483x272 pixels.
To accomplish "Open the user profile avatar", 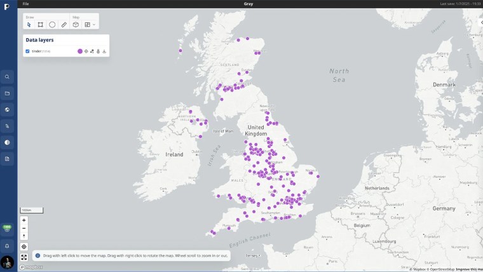I will 7,262.
